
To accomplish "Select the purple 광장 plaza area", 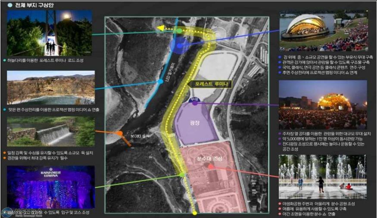I will [195, 123].
